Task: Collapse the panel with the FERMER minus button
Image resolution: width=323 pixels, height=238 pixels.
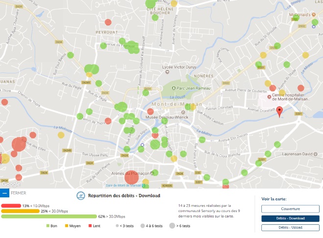Action: pyautogui.click(x=5, y=193)
